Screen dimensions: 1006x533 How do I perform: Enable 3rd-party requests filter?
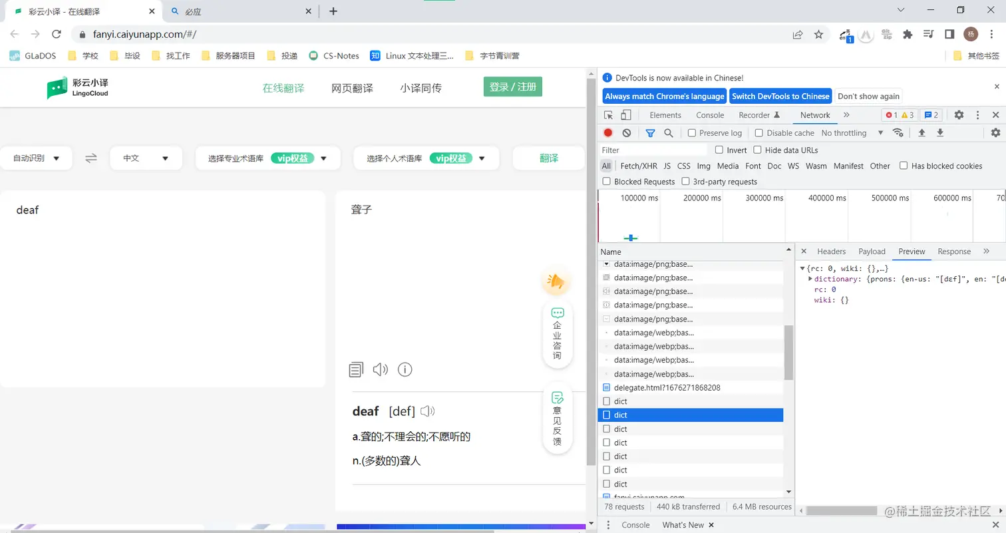pyautogui.click(x=685, y=182)
